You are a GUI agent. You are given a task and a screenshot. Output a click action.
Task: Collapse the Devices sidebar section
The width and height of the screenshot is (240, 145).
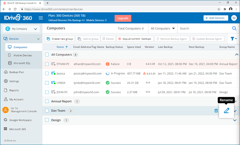[x=38, y=39]
